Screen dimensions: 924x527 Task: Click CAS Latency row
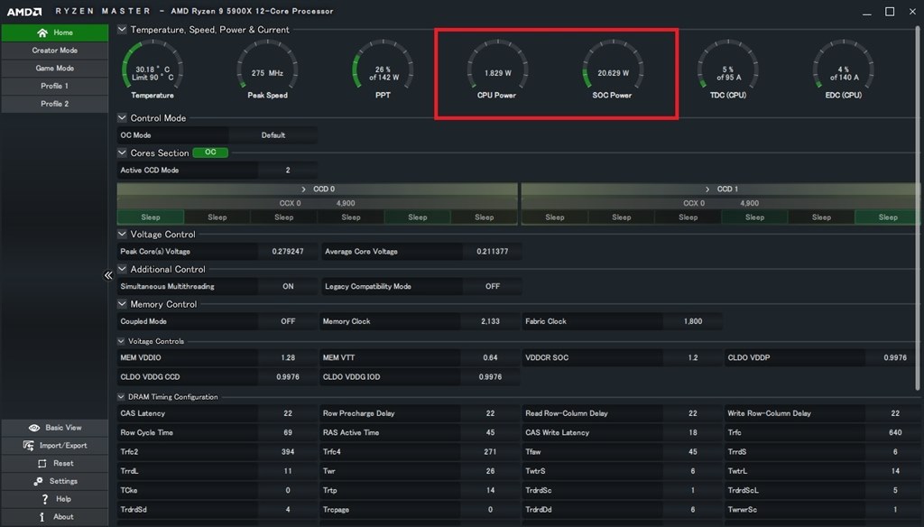pos(217,414)
